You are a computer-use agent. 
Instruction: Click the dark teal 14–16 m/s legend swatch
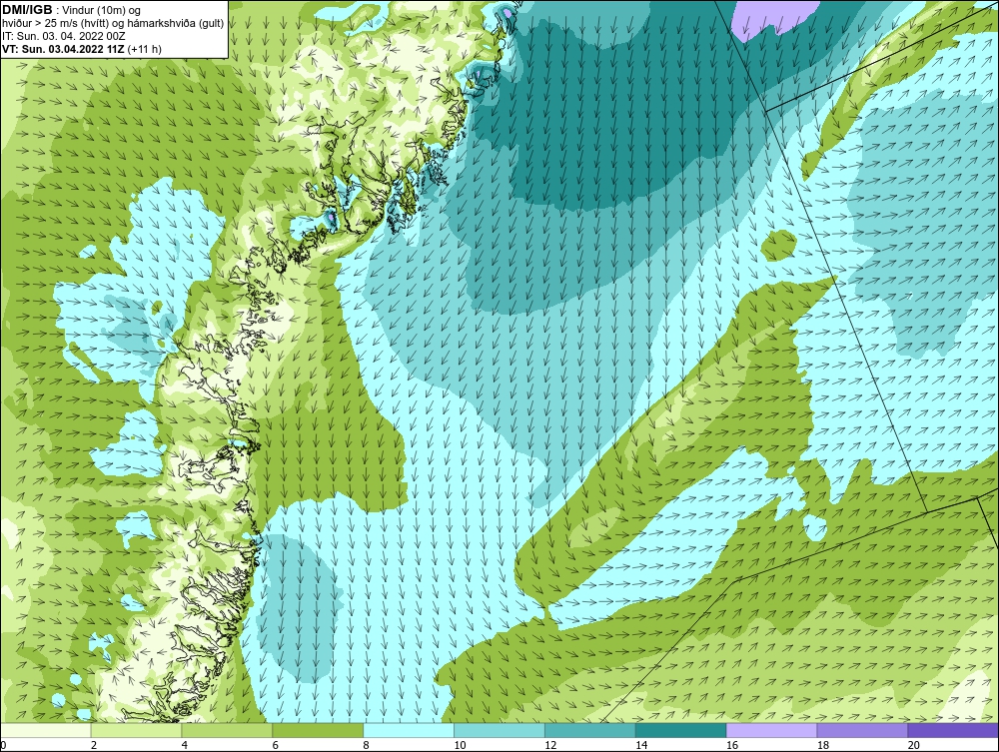click(681, 730)
